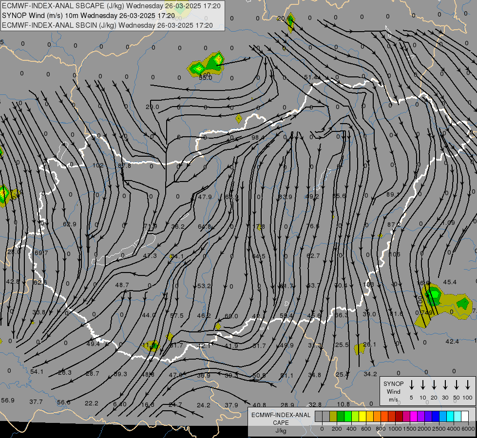477x438 pixels.
Task: Click the map value 37.7
Action: tap(36, 402)
